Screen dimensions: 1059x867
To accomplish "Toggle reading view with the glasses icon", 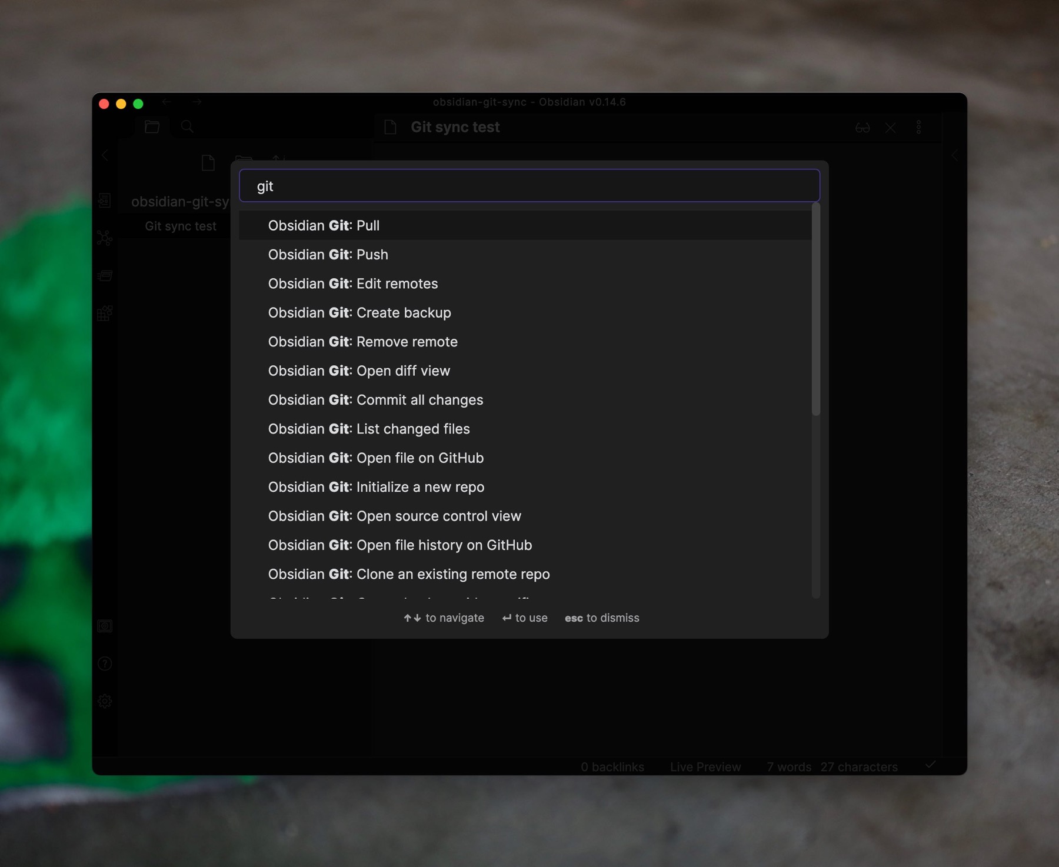I will pos(862,127).
